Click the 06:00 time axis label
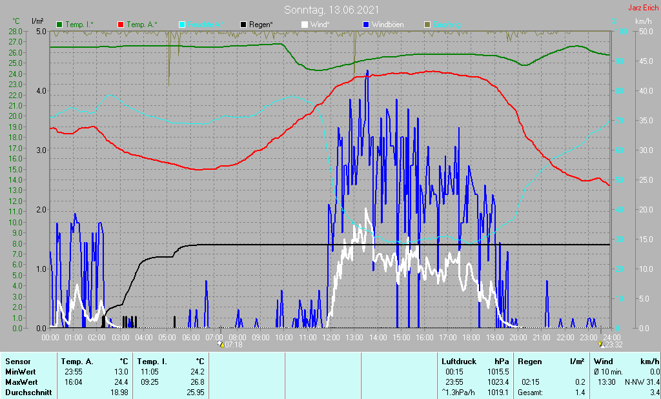Image resolution: width=661 pixels, height=399 pixels. [x=190, y=338]
